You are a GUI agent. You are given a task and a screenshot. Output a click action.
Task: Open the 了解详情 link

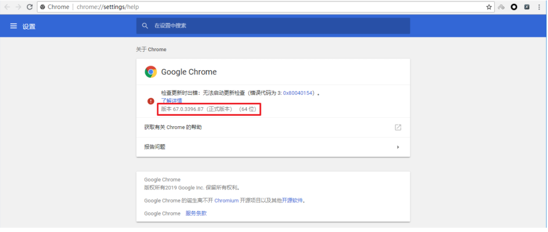[171, 101]
